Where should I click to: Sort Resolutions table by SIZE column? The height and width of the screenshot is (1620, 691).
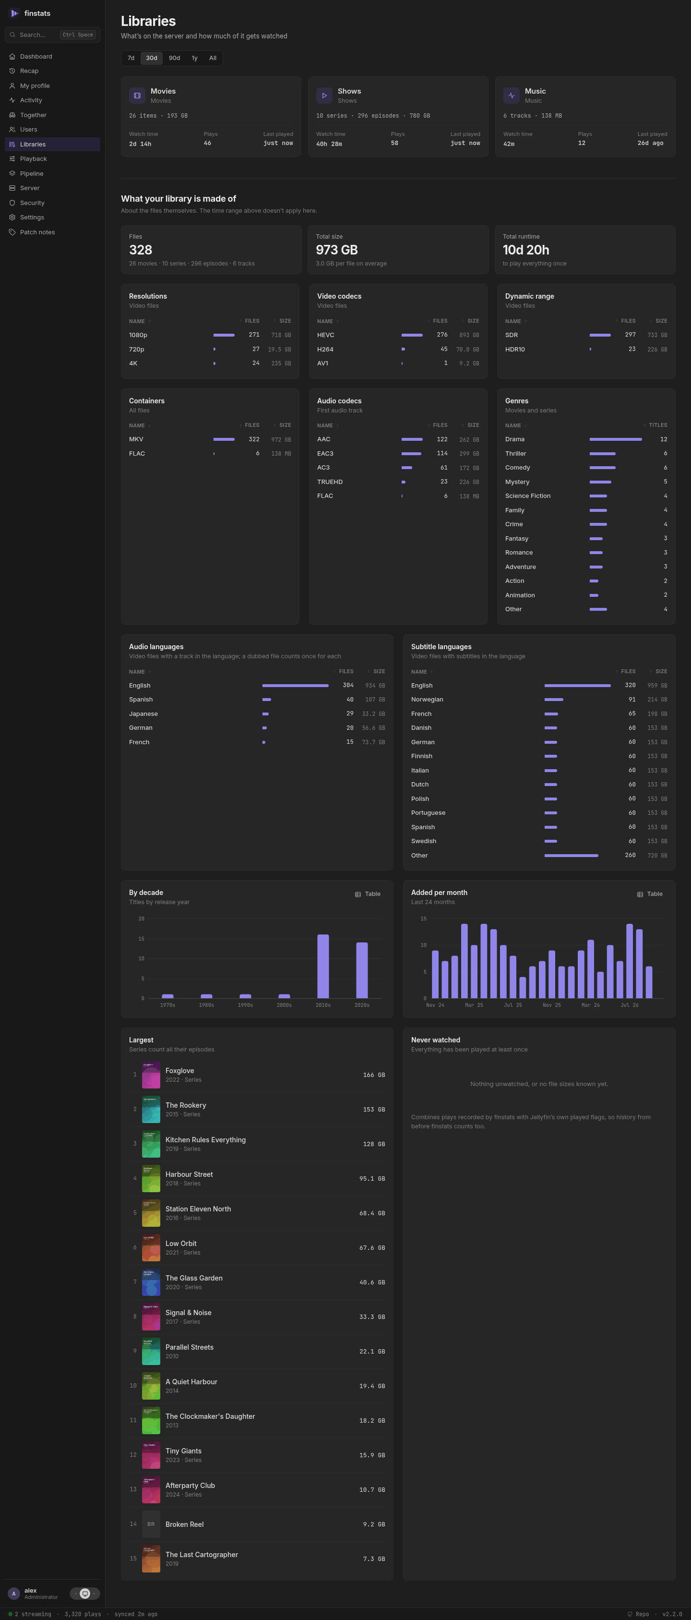[282, 321]
